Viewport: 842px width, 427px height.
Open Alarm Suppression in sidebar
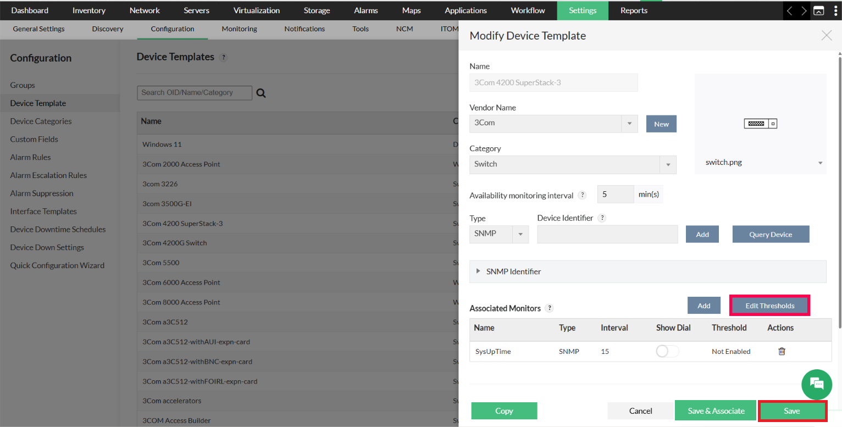[42, 193]
